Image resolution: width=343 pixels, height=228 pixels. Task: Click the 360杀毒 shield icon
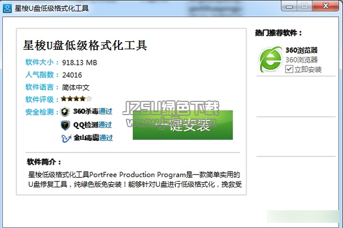pos(65,112)
